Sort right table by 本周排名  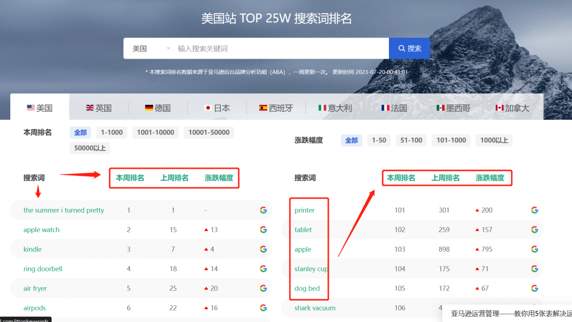click(401, 178)
